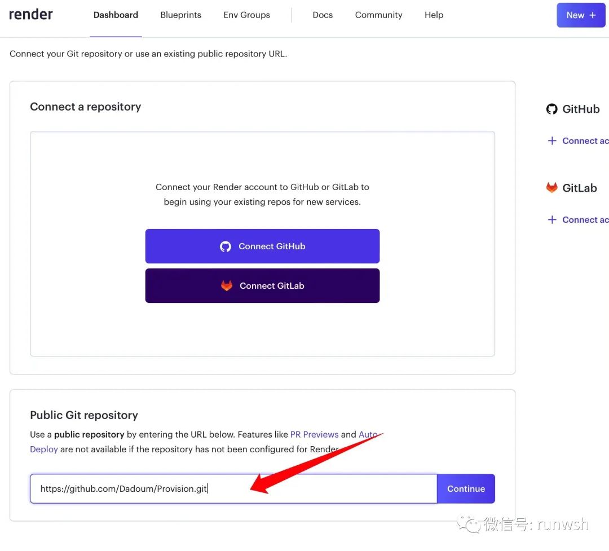Click the Connect GitLab button
Image resolution: width=609 pixels, height=551 pixels.
262,285
